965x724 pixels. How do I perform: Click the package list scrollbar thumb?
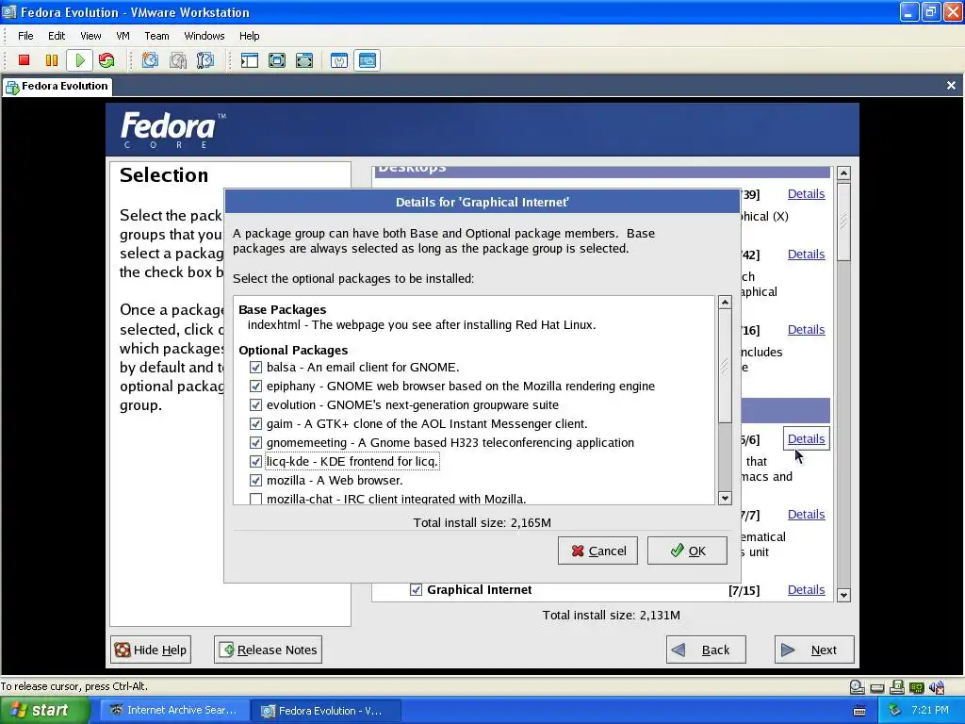pos(725,366)
